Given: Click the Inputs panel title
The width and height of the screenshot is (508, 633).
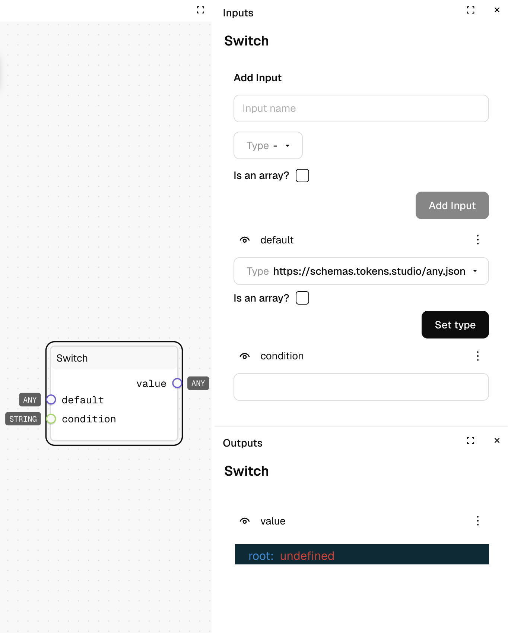Looking at the screenshot, I should [x=238, y=13].
